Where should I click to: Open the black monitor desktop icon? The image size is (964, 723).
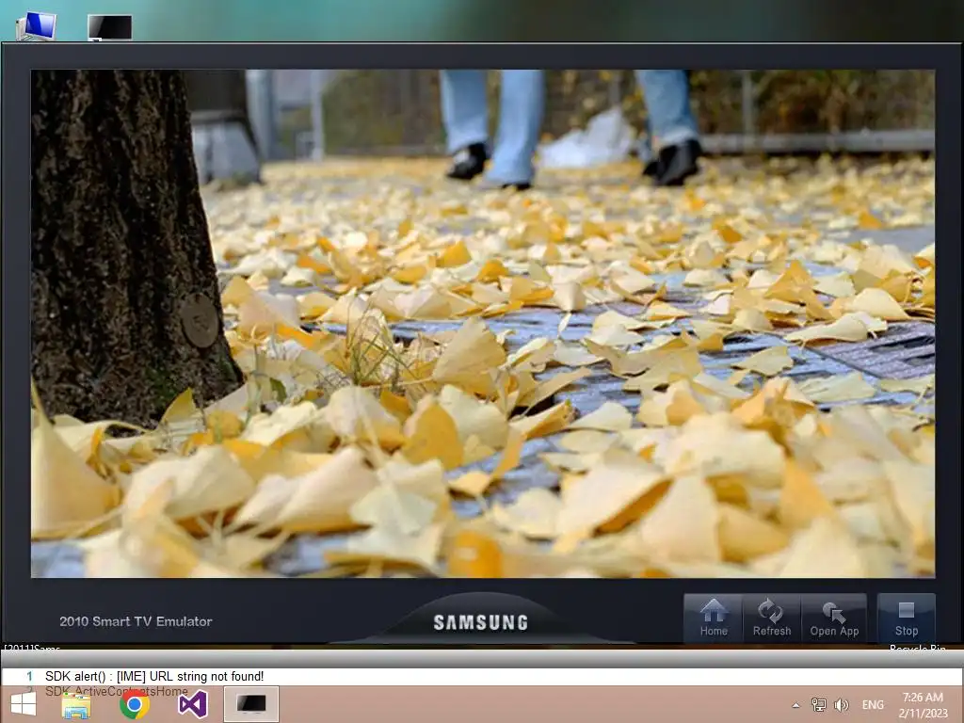tap(109, 27)
